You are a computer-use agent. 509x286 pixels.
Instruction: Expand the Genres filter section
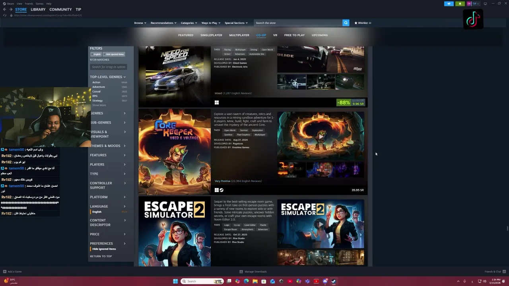tap(108, 113)
